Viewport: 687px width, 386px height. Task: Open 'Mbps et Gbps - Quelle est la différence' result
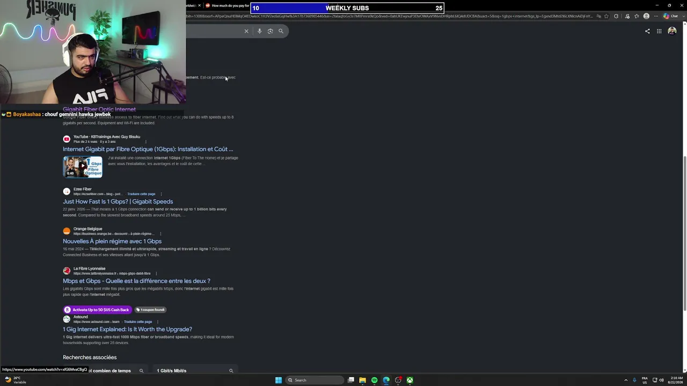click(x=136, y=281)
